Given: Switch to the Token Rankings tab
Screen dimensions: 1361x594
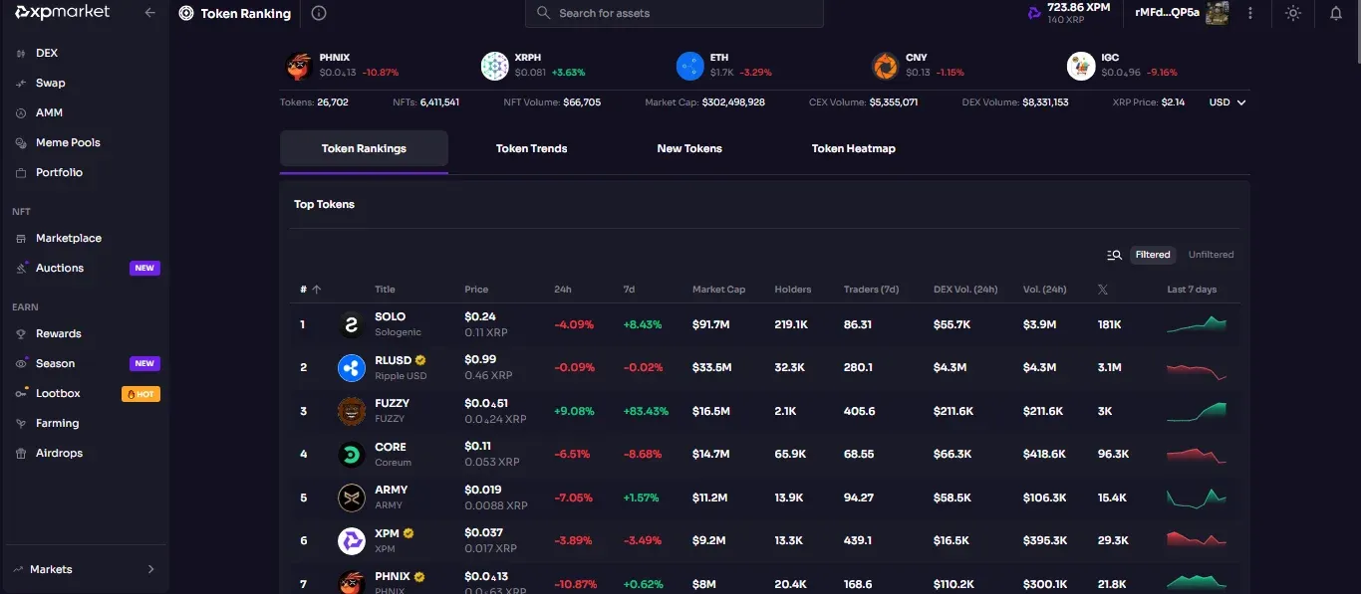Looking at the screenshot, I should tap(364, 148).
